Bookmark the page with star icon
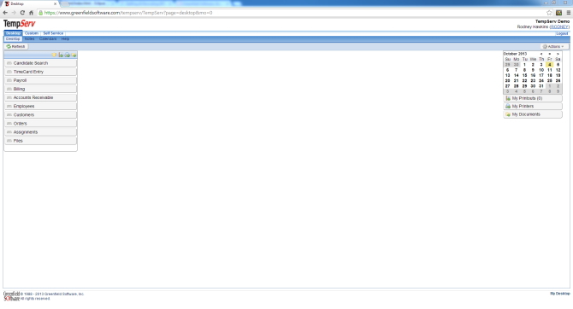This screenshot has height=309, width=573. 549,13
